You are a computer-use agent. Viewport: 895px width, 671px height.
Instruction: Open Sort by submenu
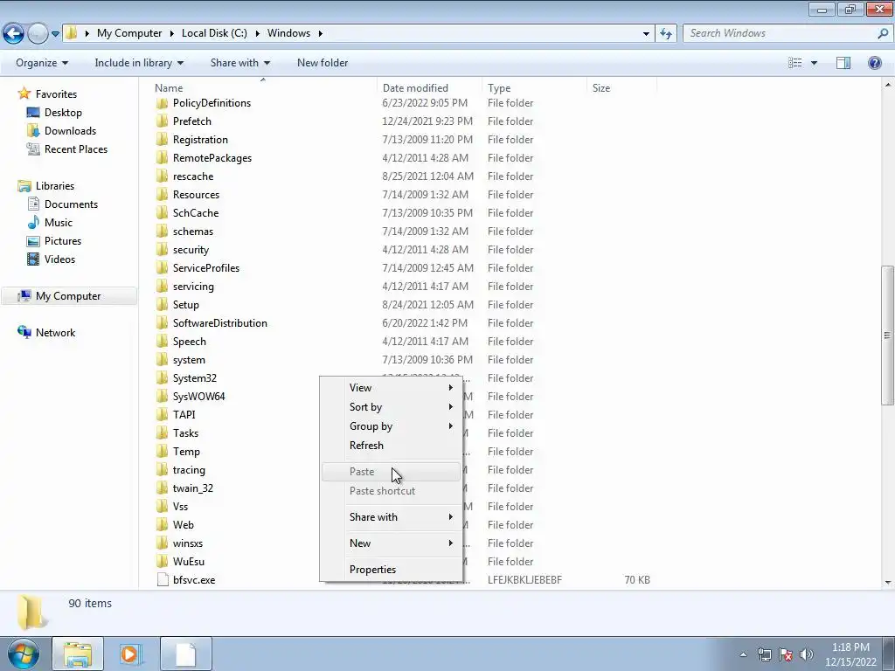click(391, 407)
